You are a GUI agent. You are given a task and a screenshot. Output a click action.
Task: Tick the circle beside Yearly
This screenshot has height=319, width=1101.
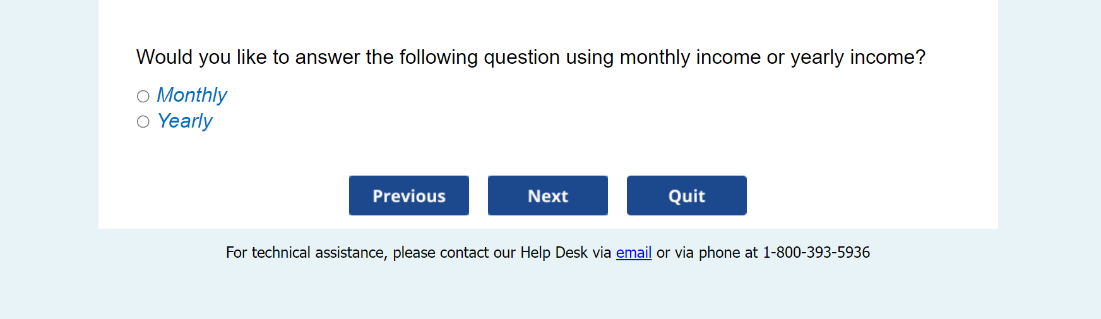tap(143, 121)
